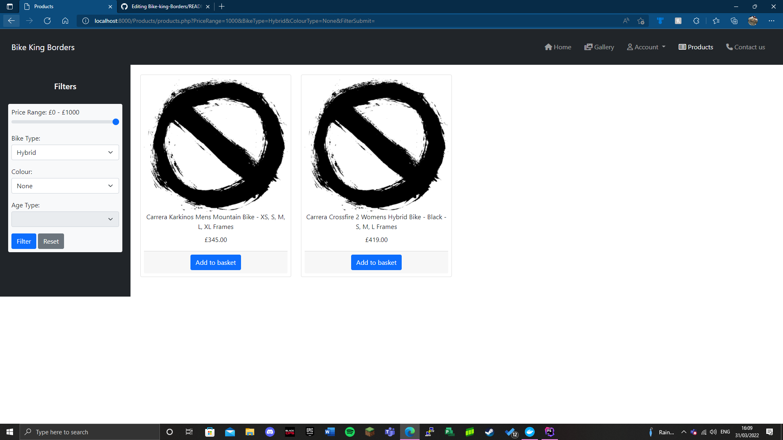
Task: Select the Products list icon
Action: [681, 47]
